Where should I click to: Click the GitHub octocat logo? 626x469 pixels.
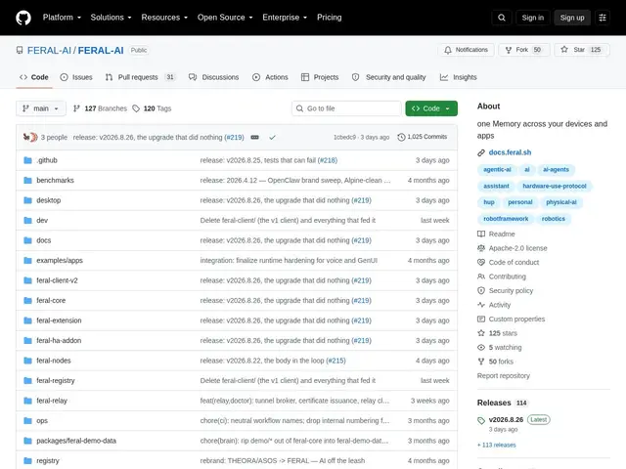pyautogui.click(x=23, y=18)
